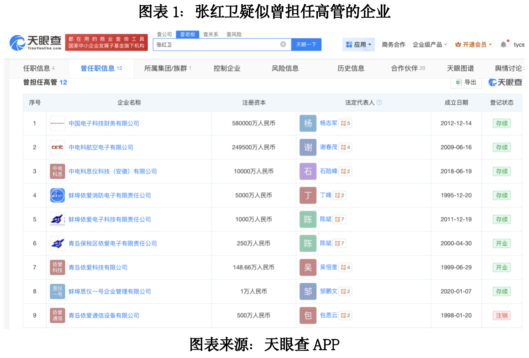The height and width of the screenshot is (358, 529).
Task: Click the 蚌埠依爱消防电子 company logo
Action: point(57,196)
